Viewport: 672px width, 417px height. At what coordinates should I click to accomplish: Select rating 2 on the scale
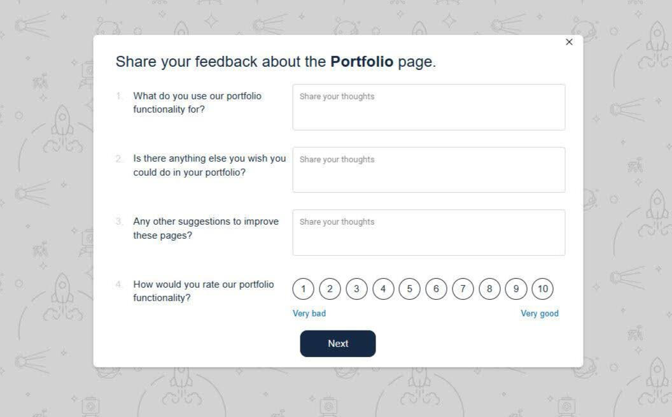pyautogui.click(x=330, y=289)
